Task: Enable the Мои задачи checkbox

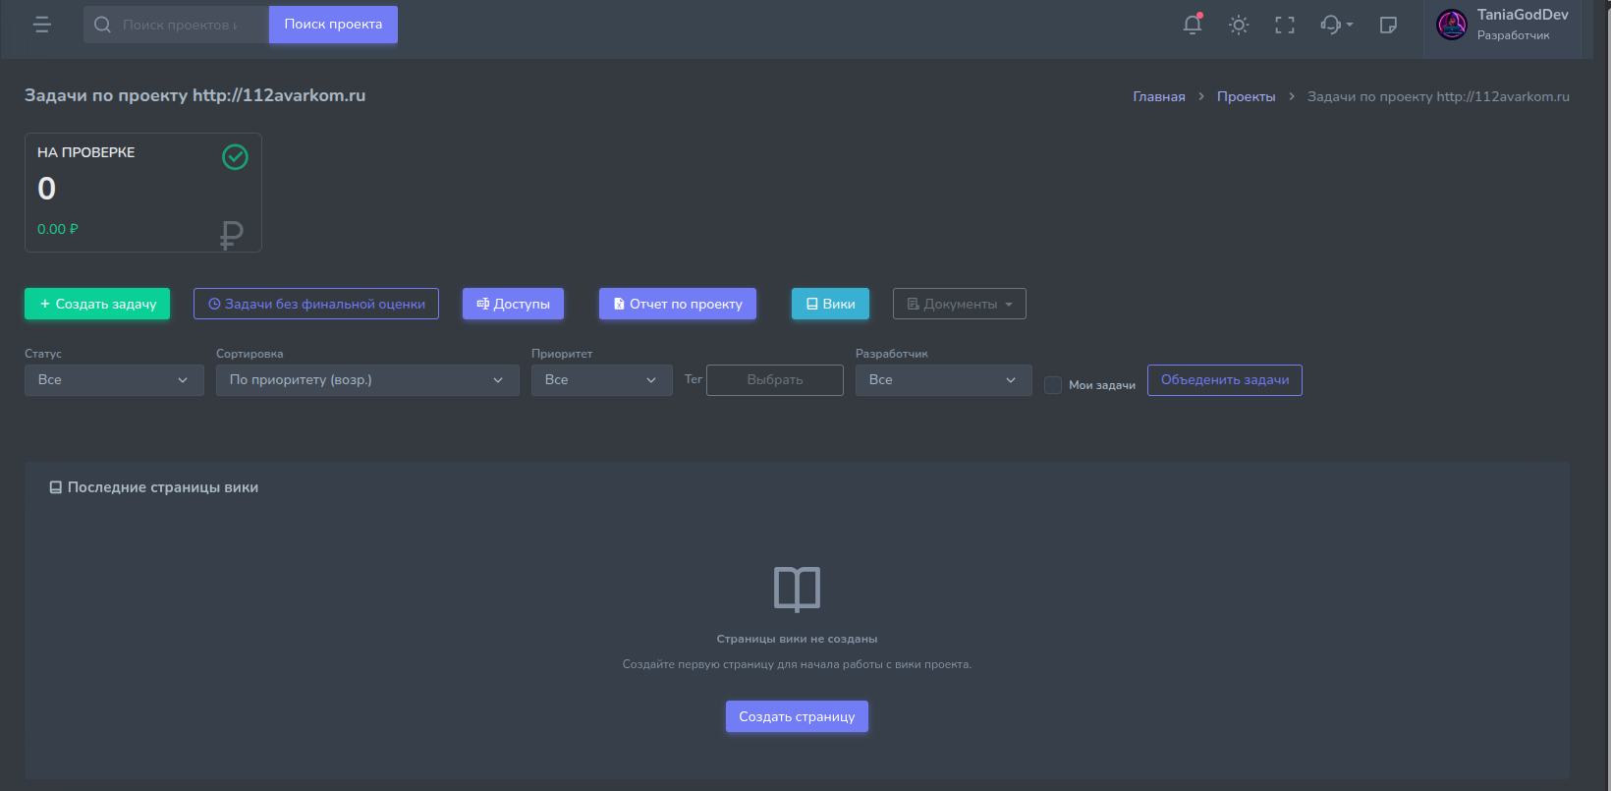Action: pyautogui.click(x=1053, y=385)
